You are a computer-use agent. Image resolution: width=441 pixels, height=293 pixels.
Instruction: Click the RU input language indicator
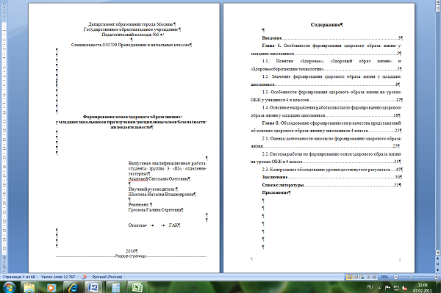pos(370,287)
